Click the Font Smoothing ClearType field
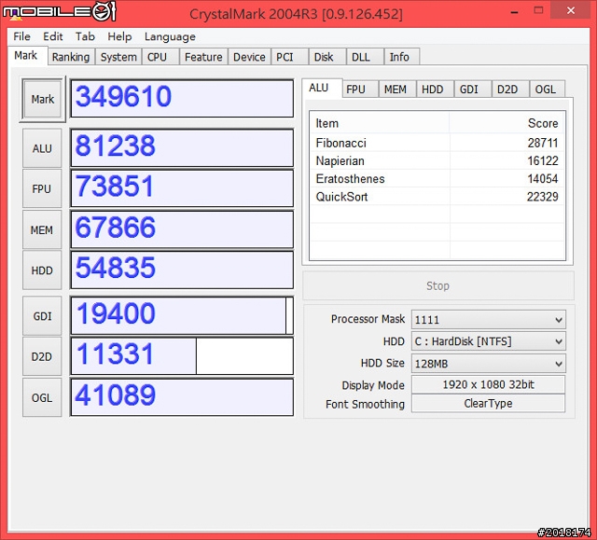The width and height of the screenshot is (597, 540). [489, 404]
